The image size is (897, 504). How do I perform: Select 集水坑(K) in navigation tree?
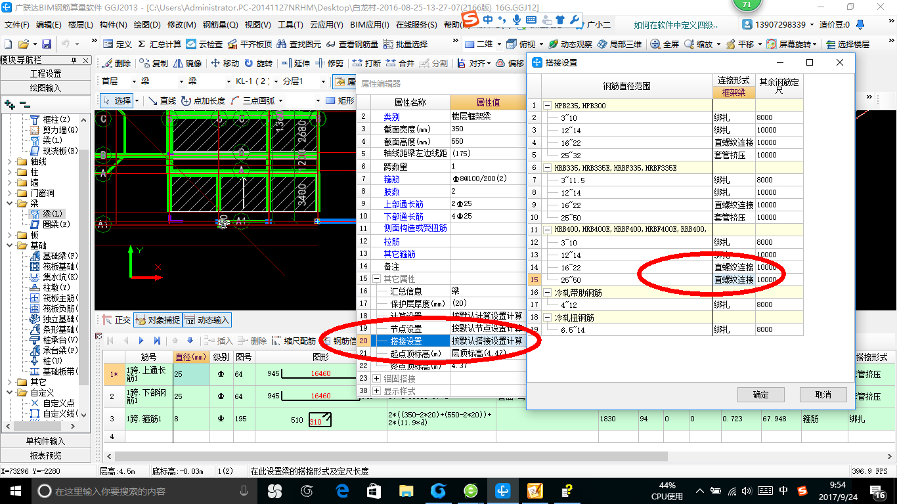55,277
